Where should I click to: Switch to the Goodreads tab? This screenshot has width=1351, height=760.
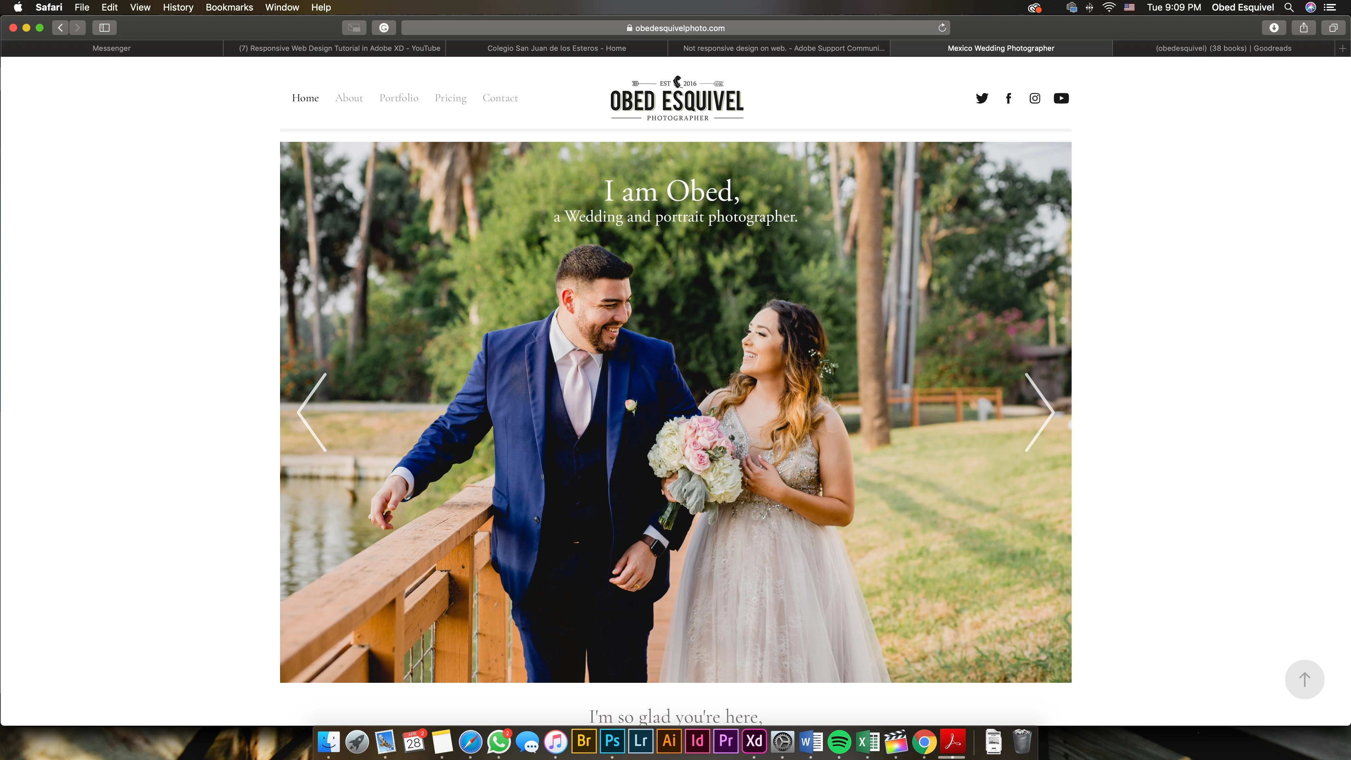tap(1223, 48)
